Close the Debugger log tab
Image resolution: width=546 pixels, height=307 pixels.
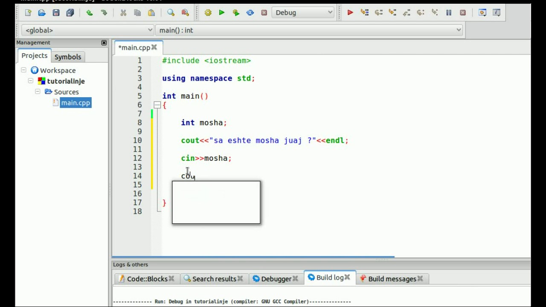click(295, 279)
